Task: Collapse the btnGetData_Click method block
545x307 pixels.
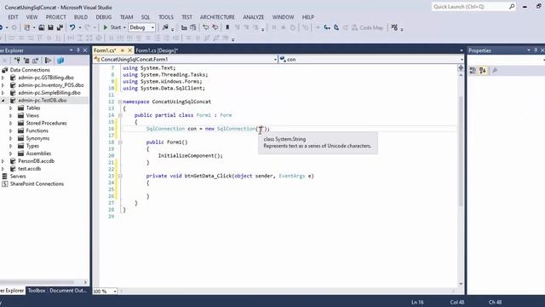Action: 120,177
